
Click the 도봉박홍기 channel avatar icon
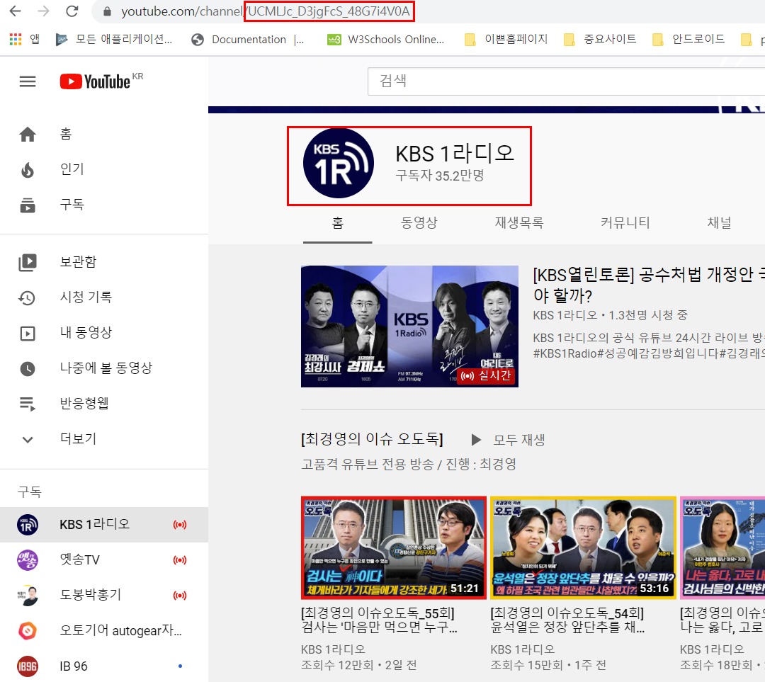point(28,595)
